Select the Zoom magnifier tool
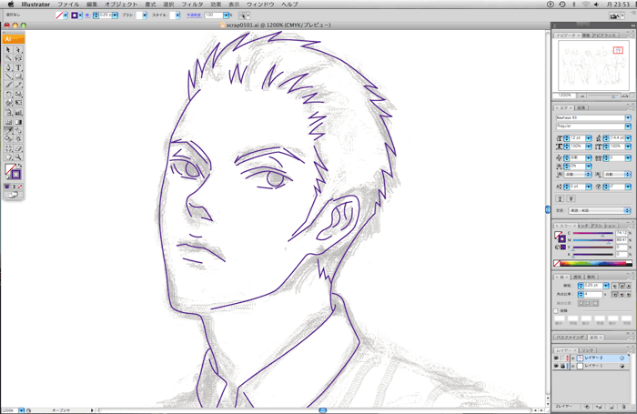 point(18,157)
